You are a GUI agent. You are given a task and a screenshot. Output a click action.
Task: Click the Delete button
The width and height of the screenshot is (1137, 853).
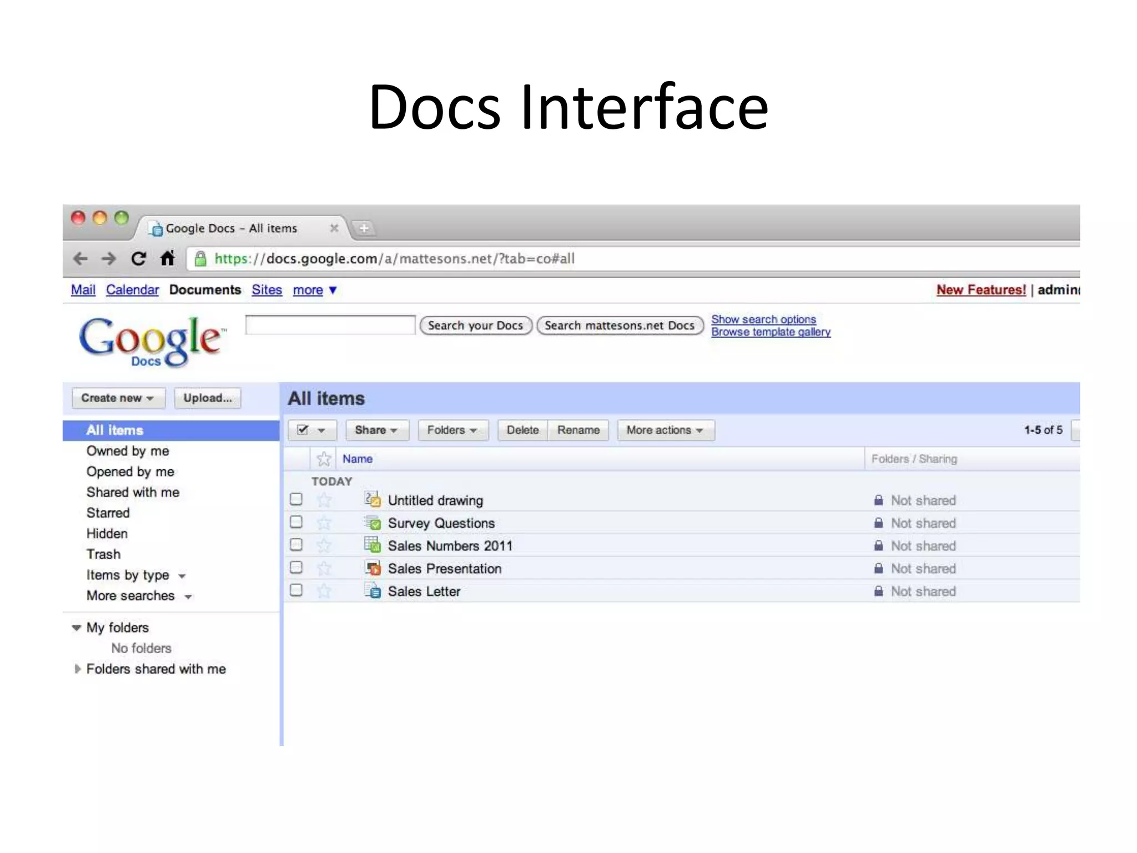coord(522,430)
